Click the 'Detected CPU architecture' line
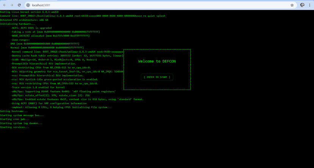Screen dimensions: 314x168 coord(24,20)
